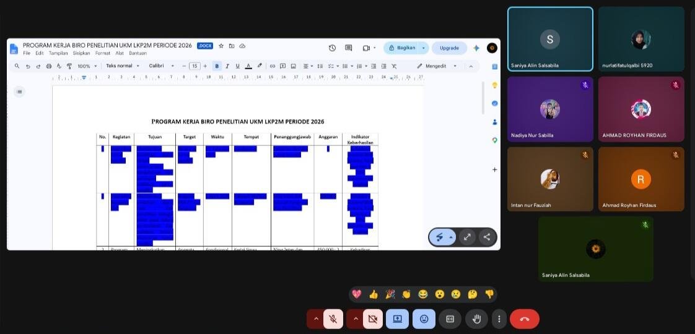This screenshot has width=695, height=334.
Task: Open the Bantuan menu
Action: point(138,53)
